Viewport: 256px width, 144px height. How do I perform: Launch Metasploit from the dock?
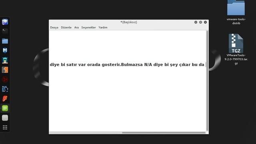[x=5, y=50]
